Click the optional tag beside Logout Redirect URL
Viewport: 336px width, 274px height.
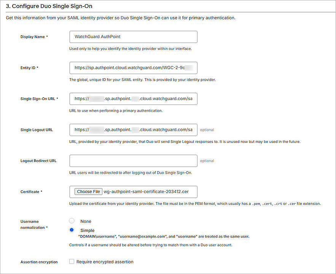click(207, 160)
